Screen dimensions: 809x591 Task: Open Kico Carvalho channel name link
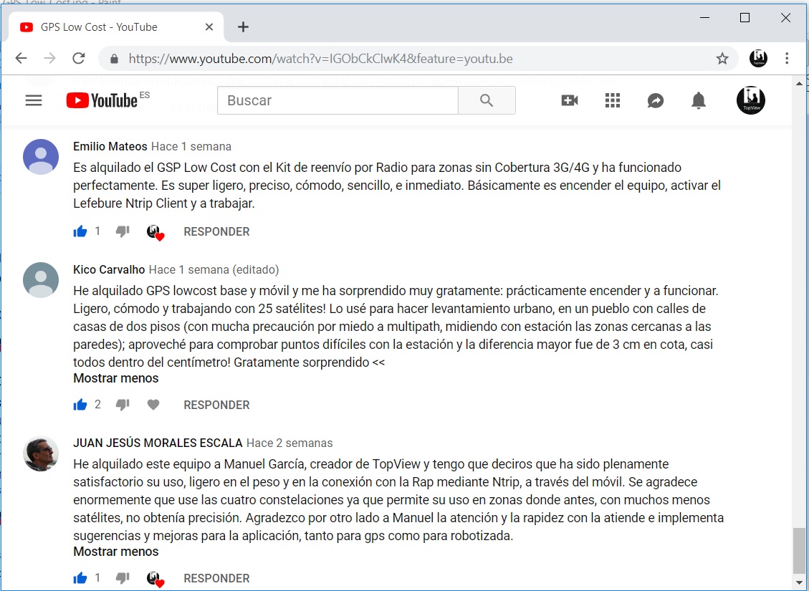[x=109, y=270]
